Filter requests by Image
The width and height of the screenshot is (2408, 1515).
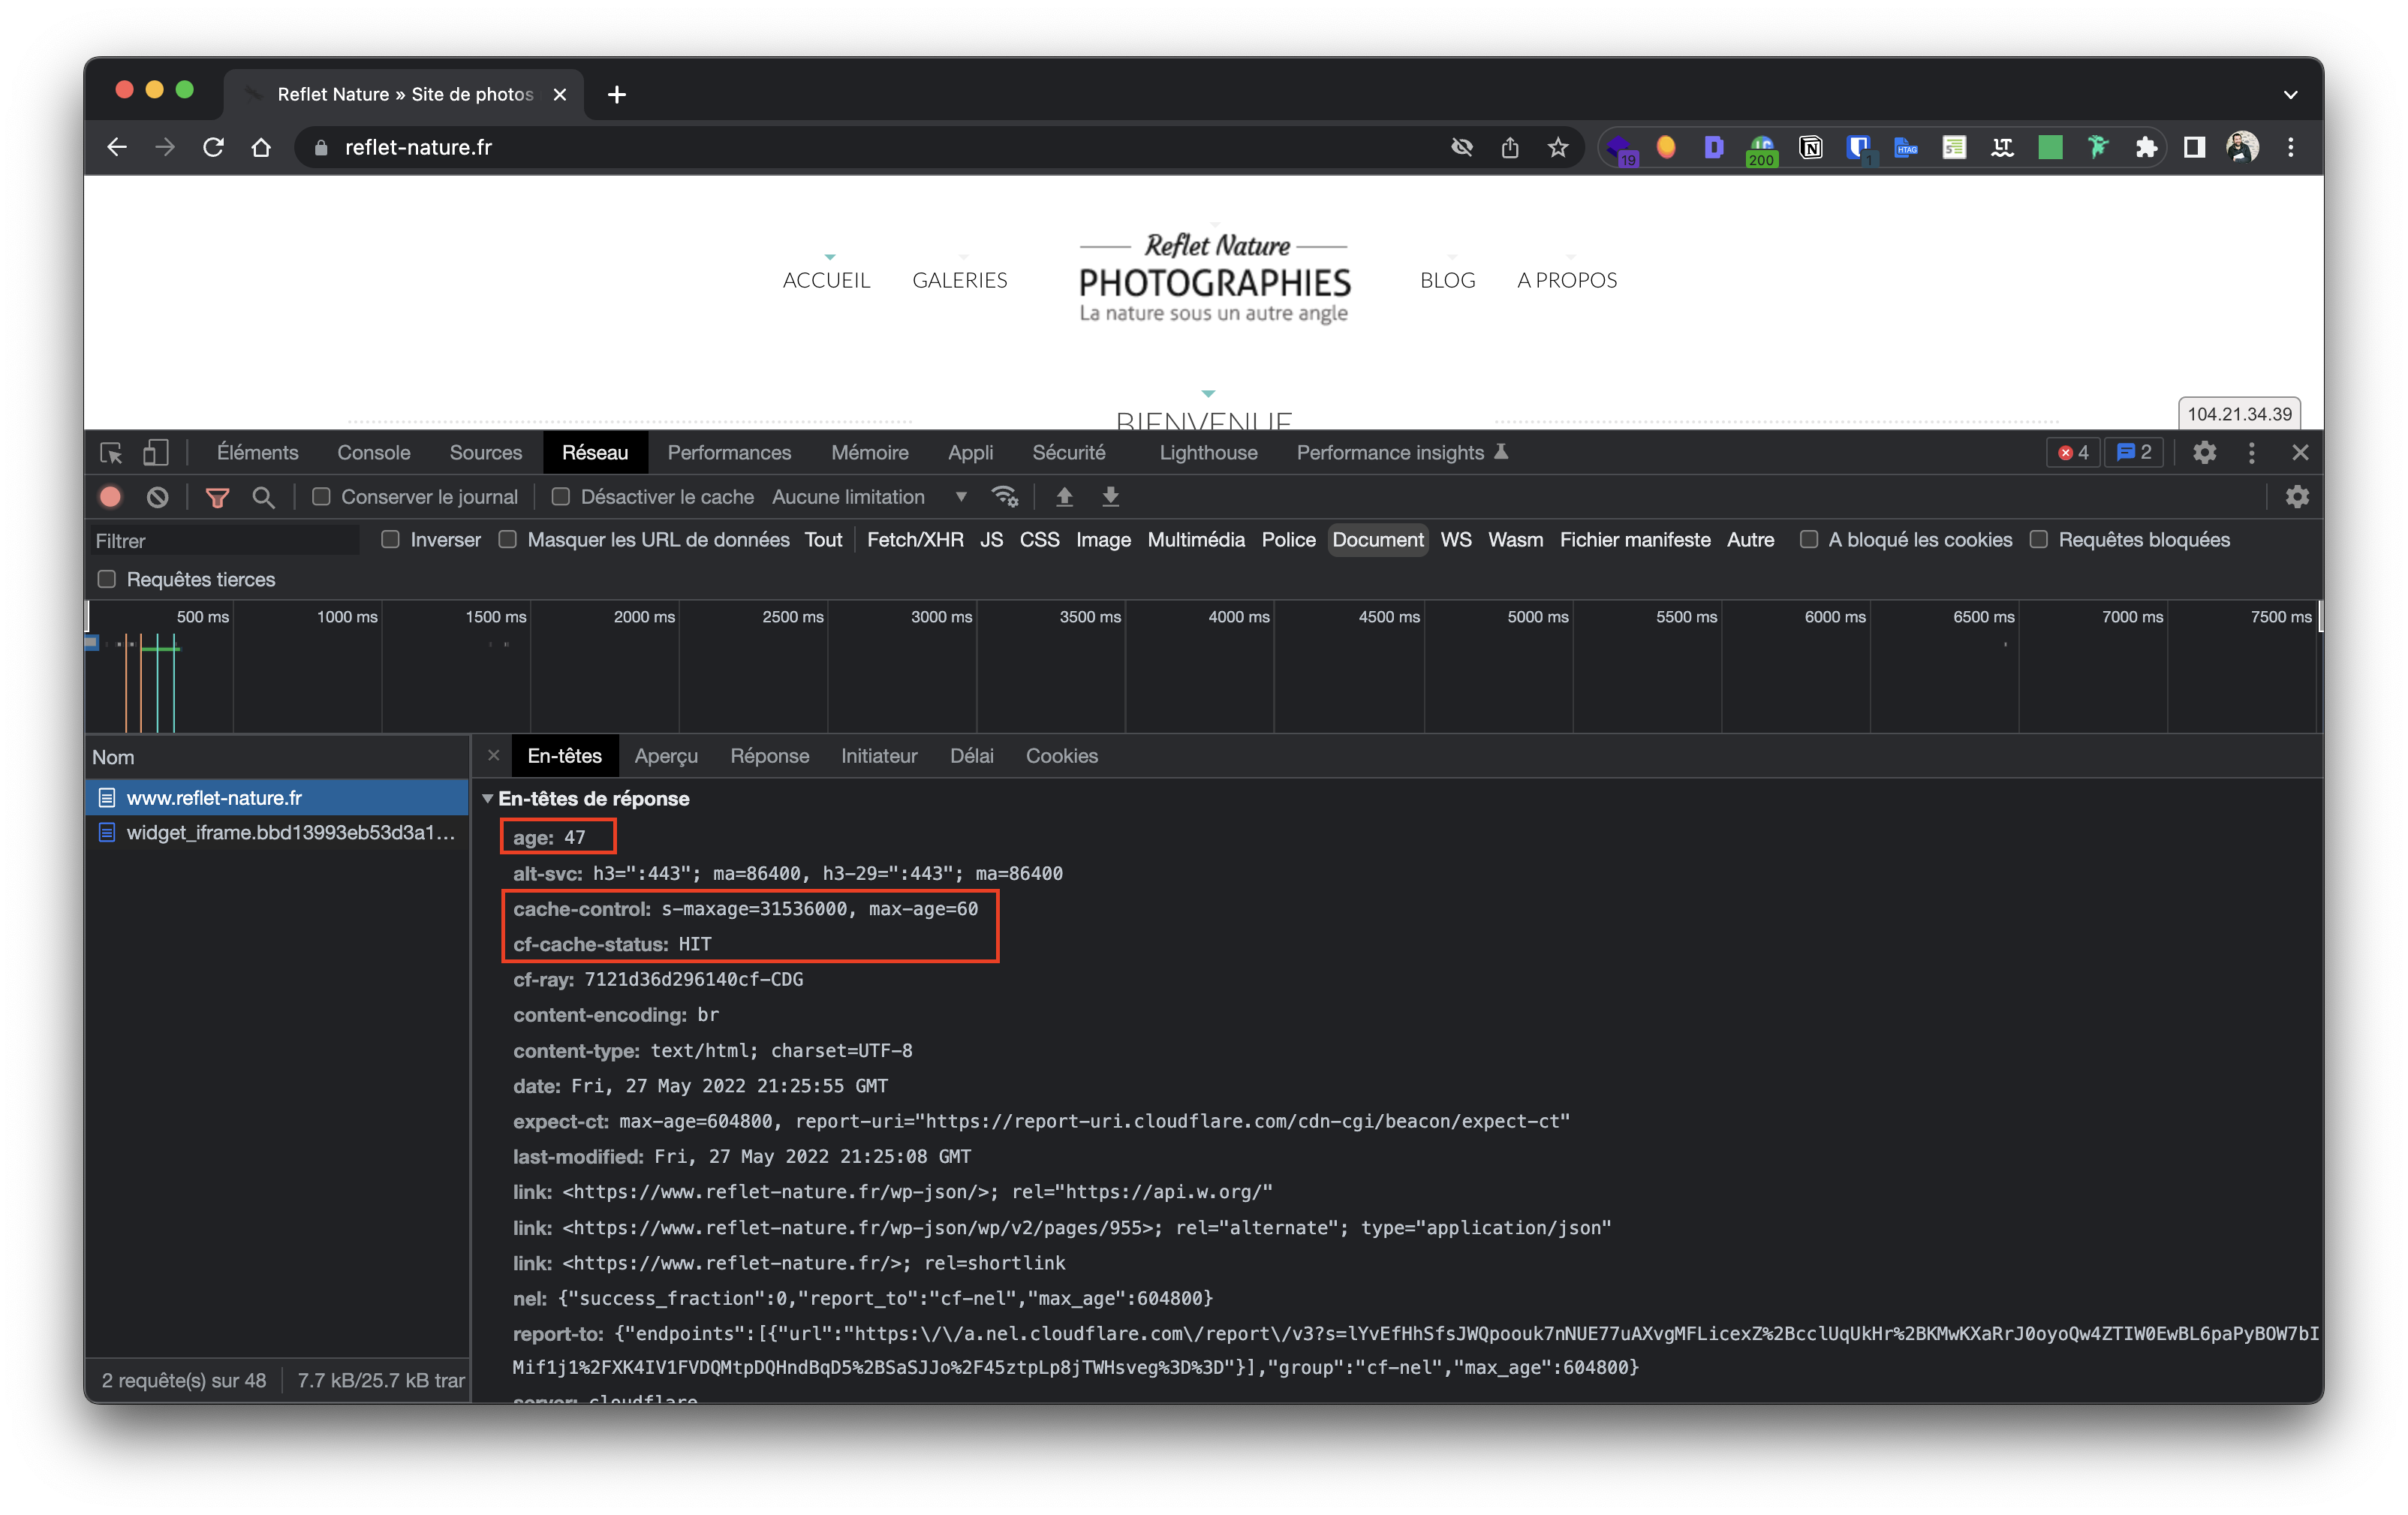1103,540
